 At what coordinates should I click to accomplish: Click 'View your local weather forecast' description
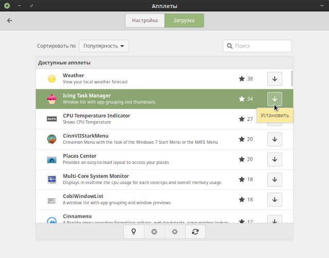tap(95, 82)
